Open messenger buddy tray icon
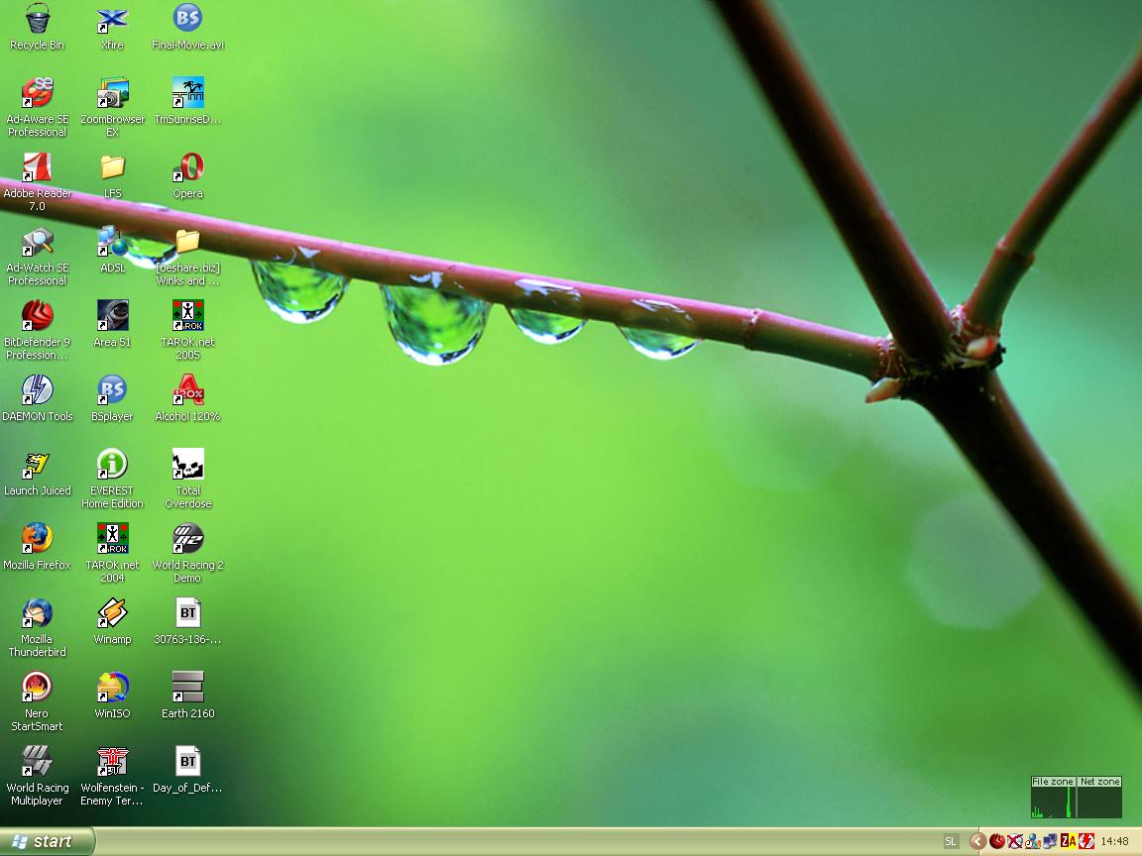Screen dimensions: 1142x856 coord(1032,841)
